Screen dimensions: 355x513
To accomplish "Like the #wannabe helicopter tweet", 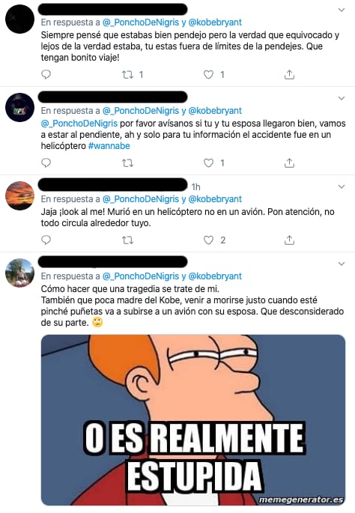I will coord(208,163).
